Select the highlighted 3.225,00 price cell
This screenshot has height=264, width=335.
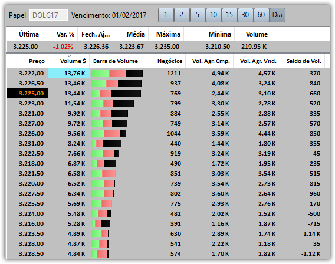tap(28, 94)
